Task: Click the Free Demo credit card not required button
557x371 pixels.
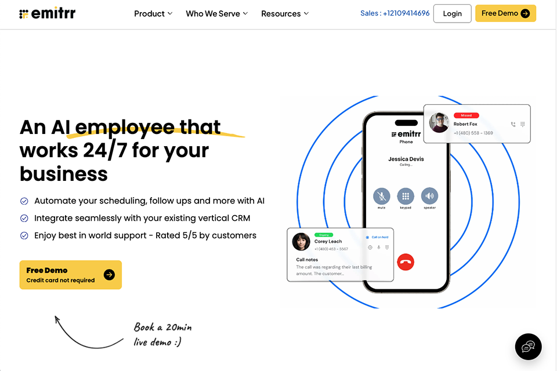Action: 71,275
